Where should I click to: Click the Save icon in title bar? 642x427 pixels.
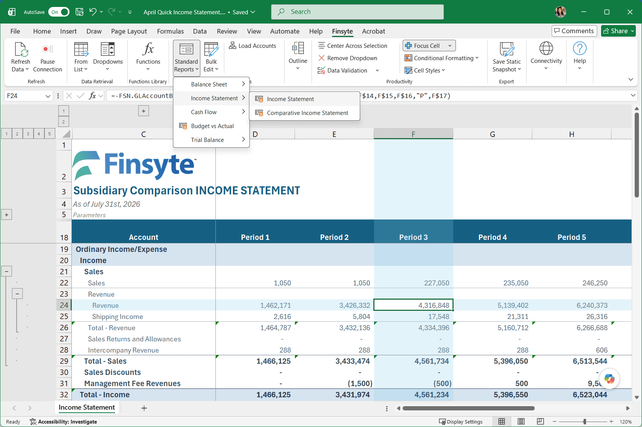click(80, 12)
